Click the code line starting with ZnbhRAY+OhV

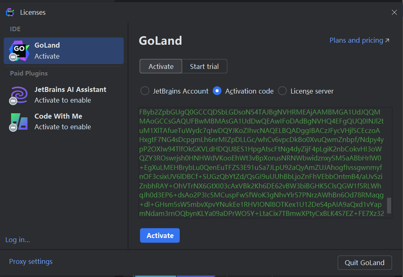click(260, 186)
